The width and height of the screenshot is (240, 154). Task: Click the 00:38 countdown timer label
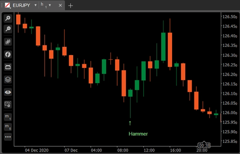click(x=204, y=146)
